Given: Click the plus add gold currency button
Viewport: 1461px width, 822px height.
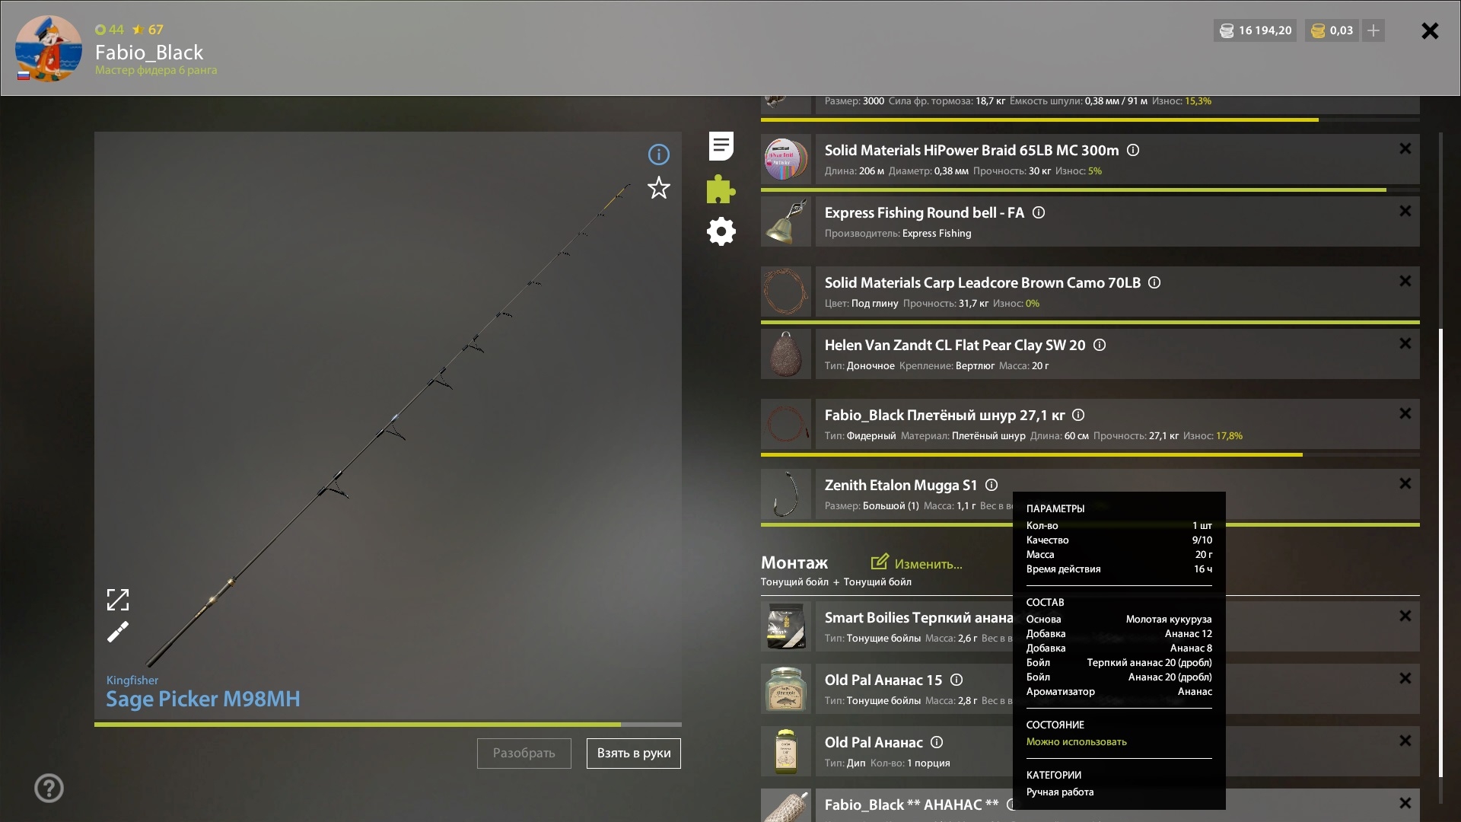Looking at the screenshot, I should coord(1373,30).
